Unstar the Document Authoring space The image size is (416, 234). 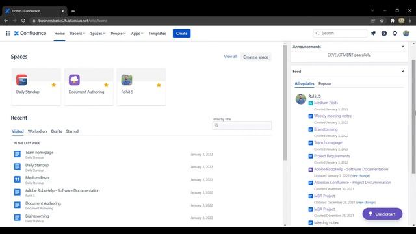(x=106, y=85)
